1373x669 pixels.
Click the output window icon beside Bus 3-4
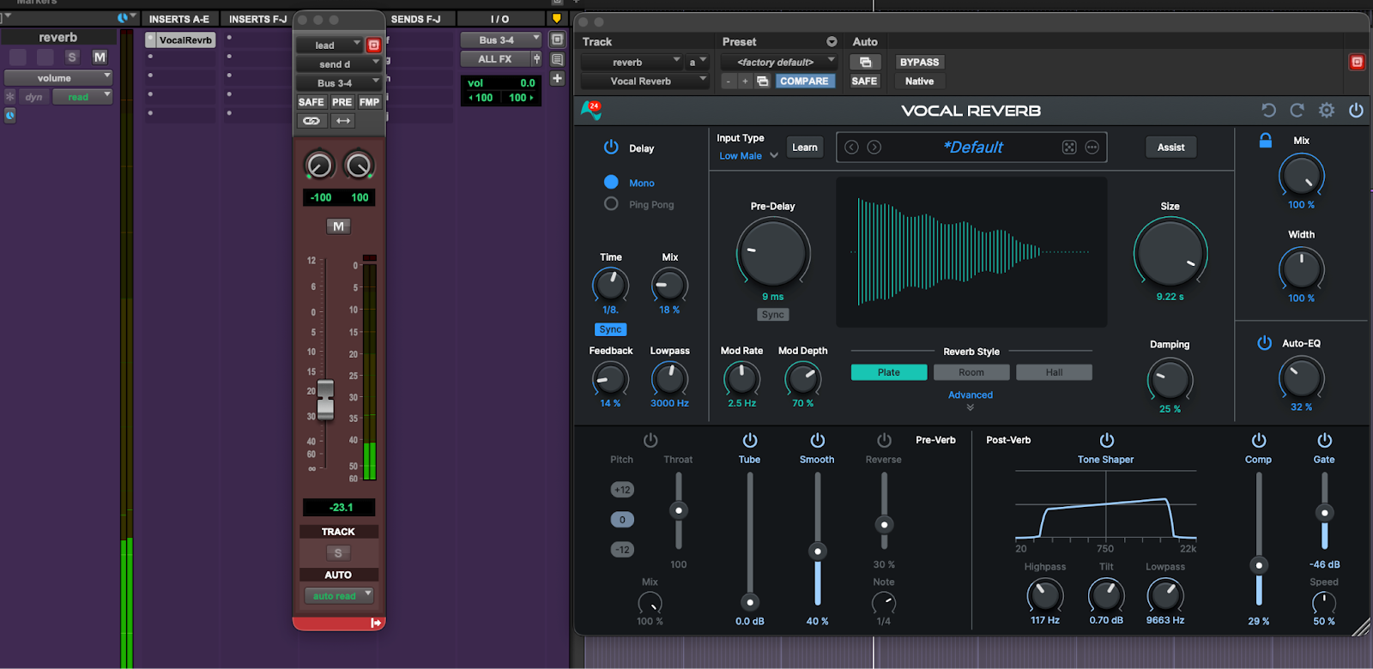(557, 39)
